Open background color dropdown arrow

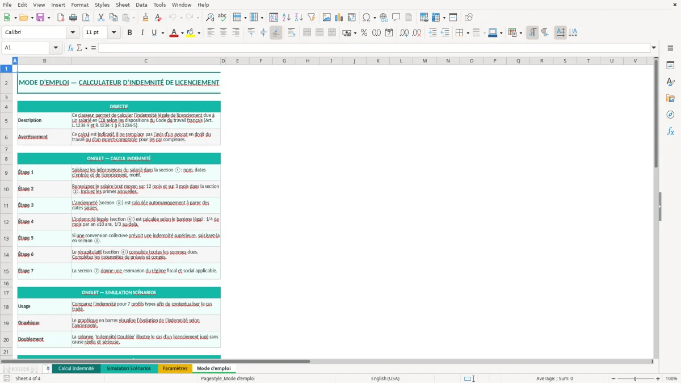199,33
